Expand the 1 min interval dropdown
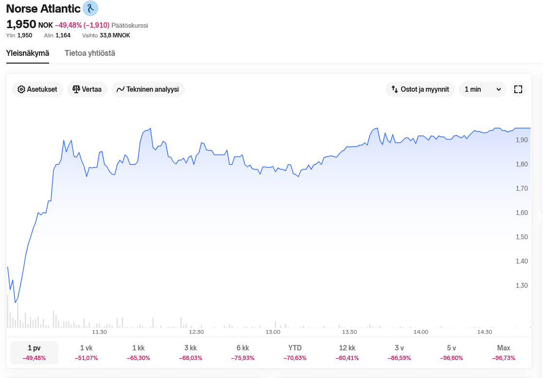Screen dimensions: 543x378 pos(482,89)
